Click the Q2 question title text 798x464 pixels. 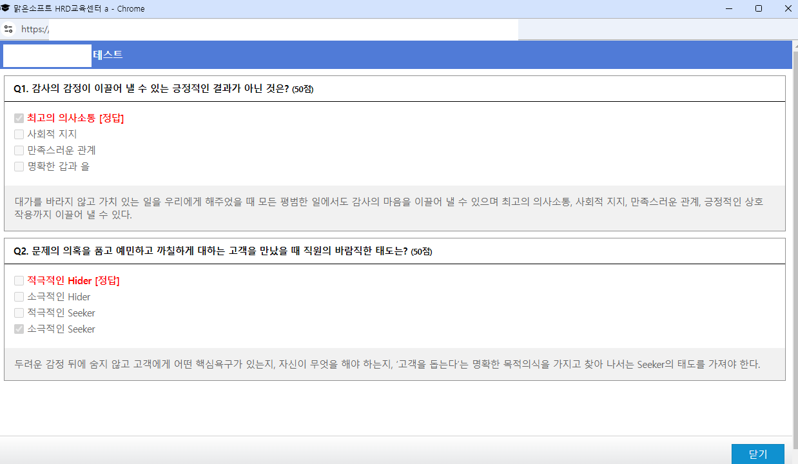(210, 251)
